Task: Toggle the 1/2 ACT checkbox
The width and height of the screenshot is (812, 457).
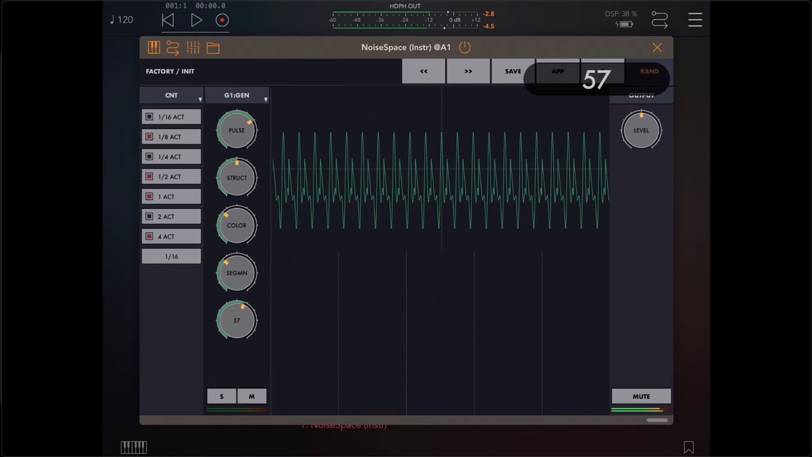Action: [x=150, y=176]
